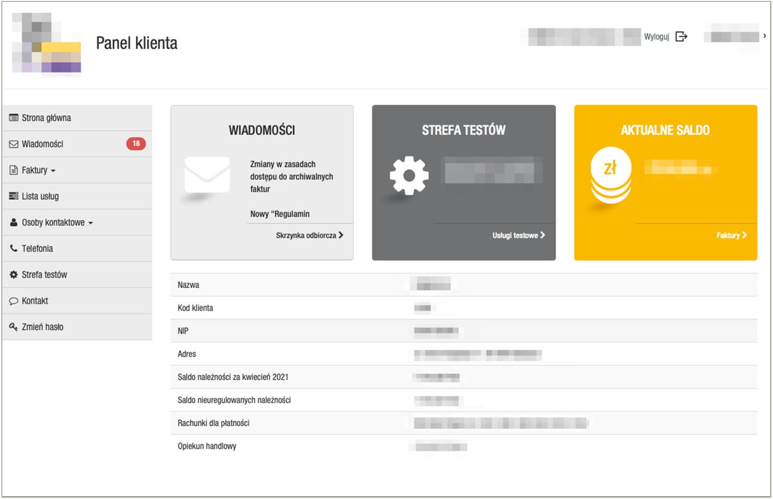Screen dimensions: 773x499
Task: Click the Lista usług sidebar icon
Action: (13, 196)
